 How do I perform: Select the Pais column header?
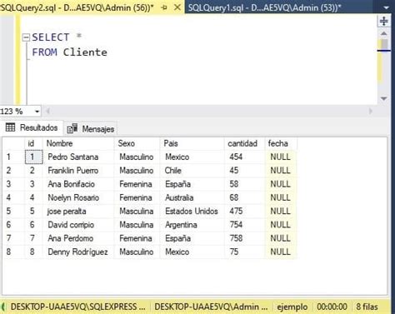click(x=192, y=143)
